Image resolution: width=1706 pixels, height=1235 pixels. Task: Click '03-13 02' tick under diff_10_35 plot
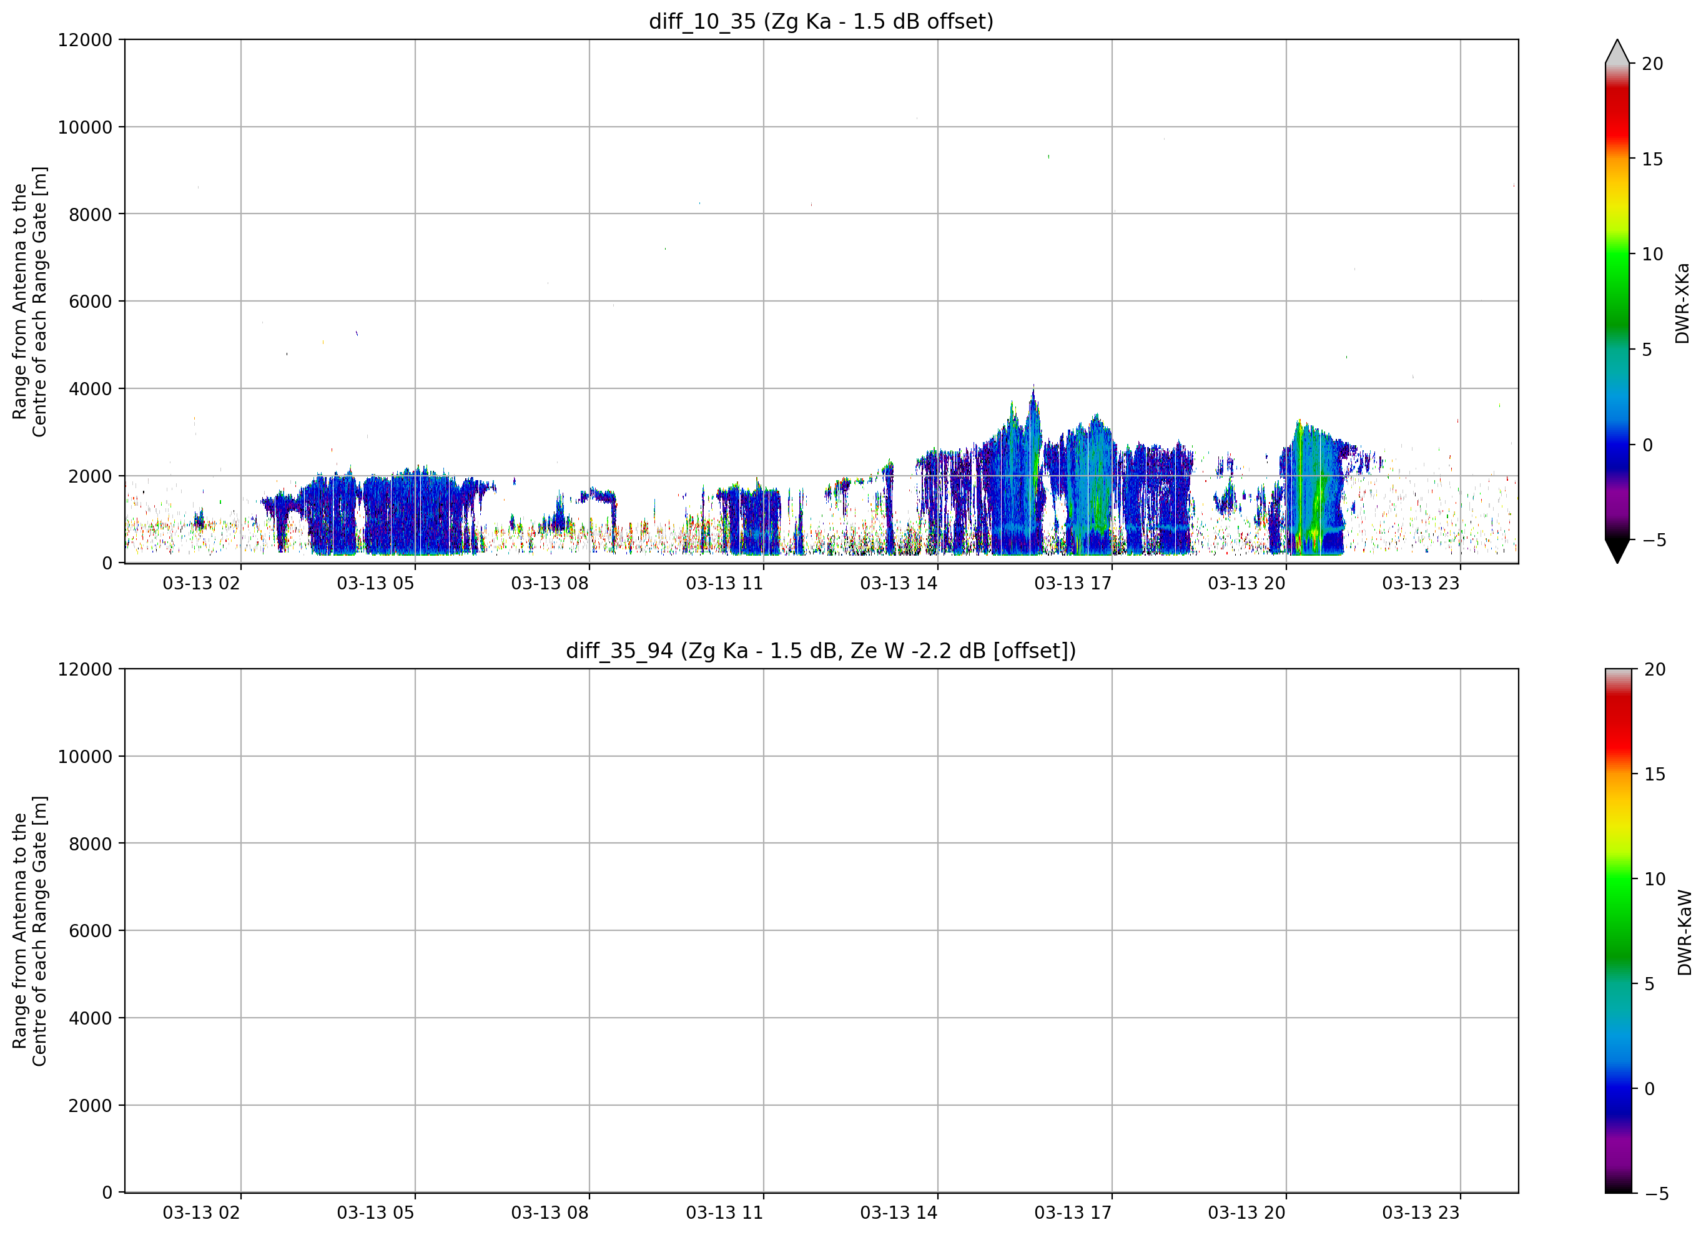click(202, 583)
